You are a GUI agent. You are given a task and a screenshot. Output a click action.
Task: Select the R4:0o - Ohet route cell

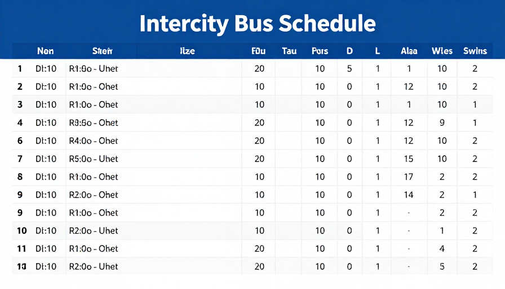(x=94, y=141)
